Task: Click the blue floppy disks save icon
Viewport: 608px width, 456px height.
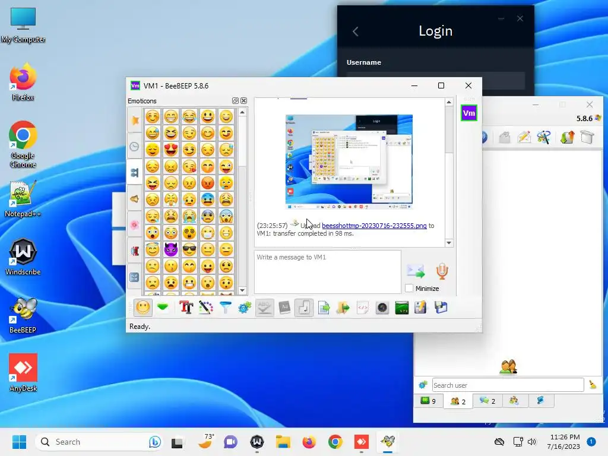Action: (x=441, y=308)
